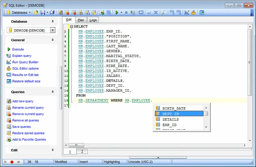Click the Restore default size toolbar icon
The height and width of the screenshot is (167, 256).
pos(202,13)
